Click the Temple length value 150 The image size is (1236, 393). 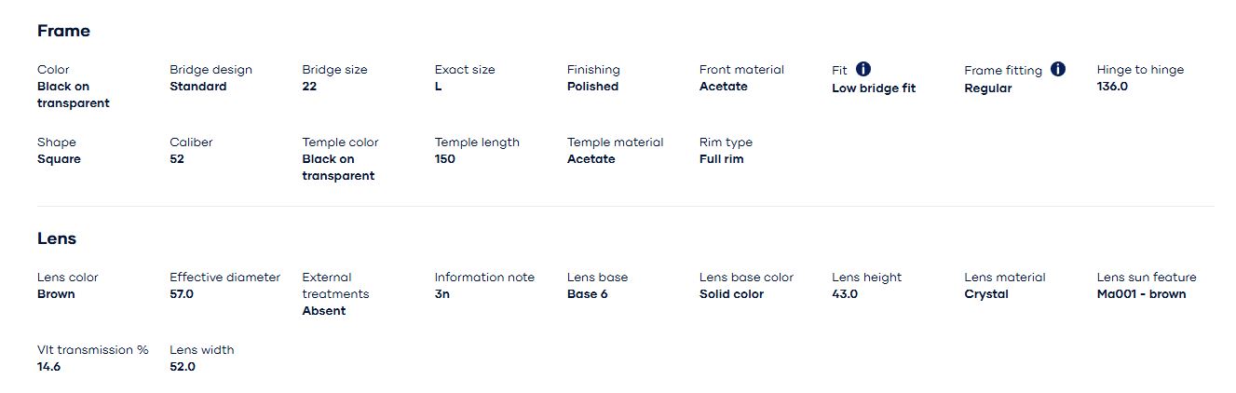tap(444, 159)
